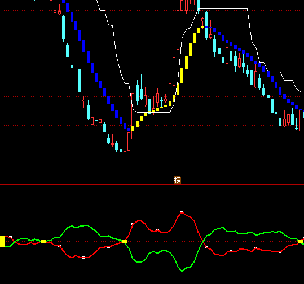Select the large yellow marker at indicator's left edge
304x284 pixels.
point(2,241)
